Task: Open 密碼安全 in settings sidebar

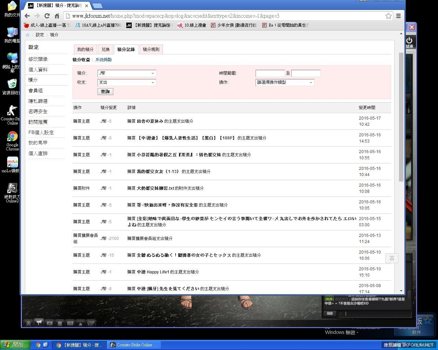Action: [x=38, y=111]
